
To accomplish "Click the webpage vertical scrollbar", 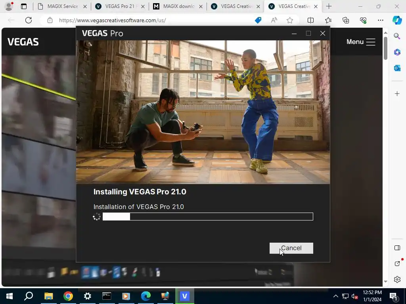I will pyautogui.click(x=385, y=48).
